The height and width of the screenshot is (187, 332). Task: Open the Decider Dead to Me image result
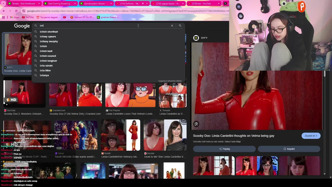pyautogui.click(x=165, y=135)
